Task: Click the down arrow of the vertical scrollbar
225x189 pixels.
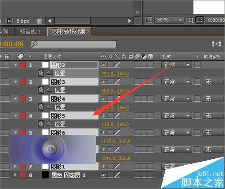Action: click(x=137, y=13)
